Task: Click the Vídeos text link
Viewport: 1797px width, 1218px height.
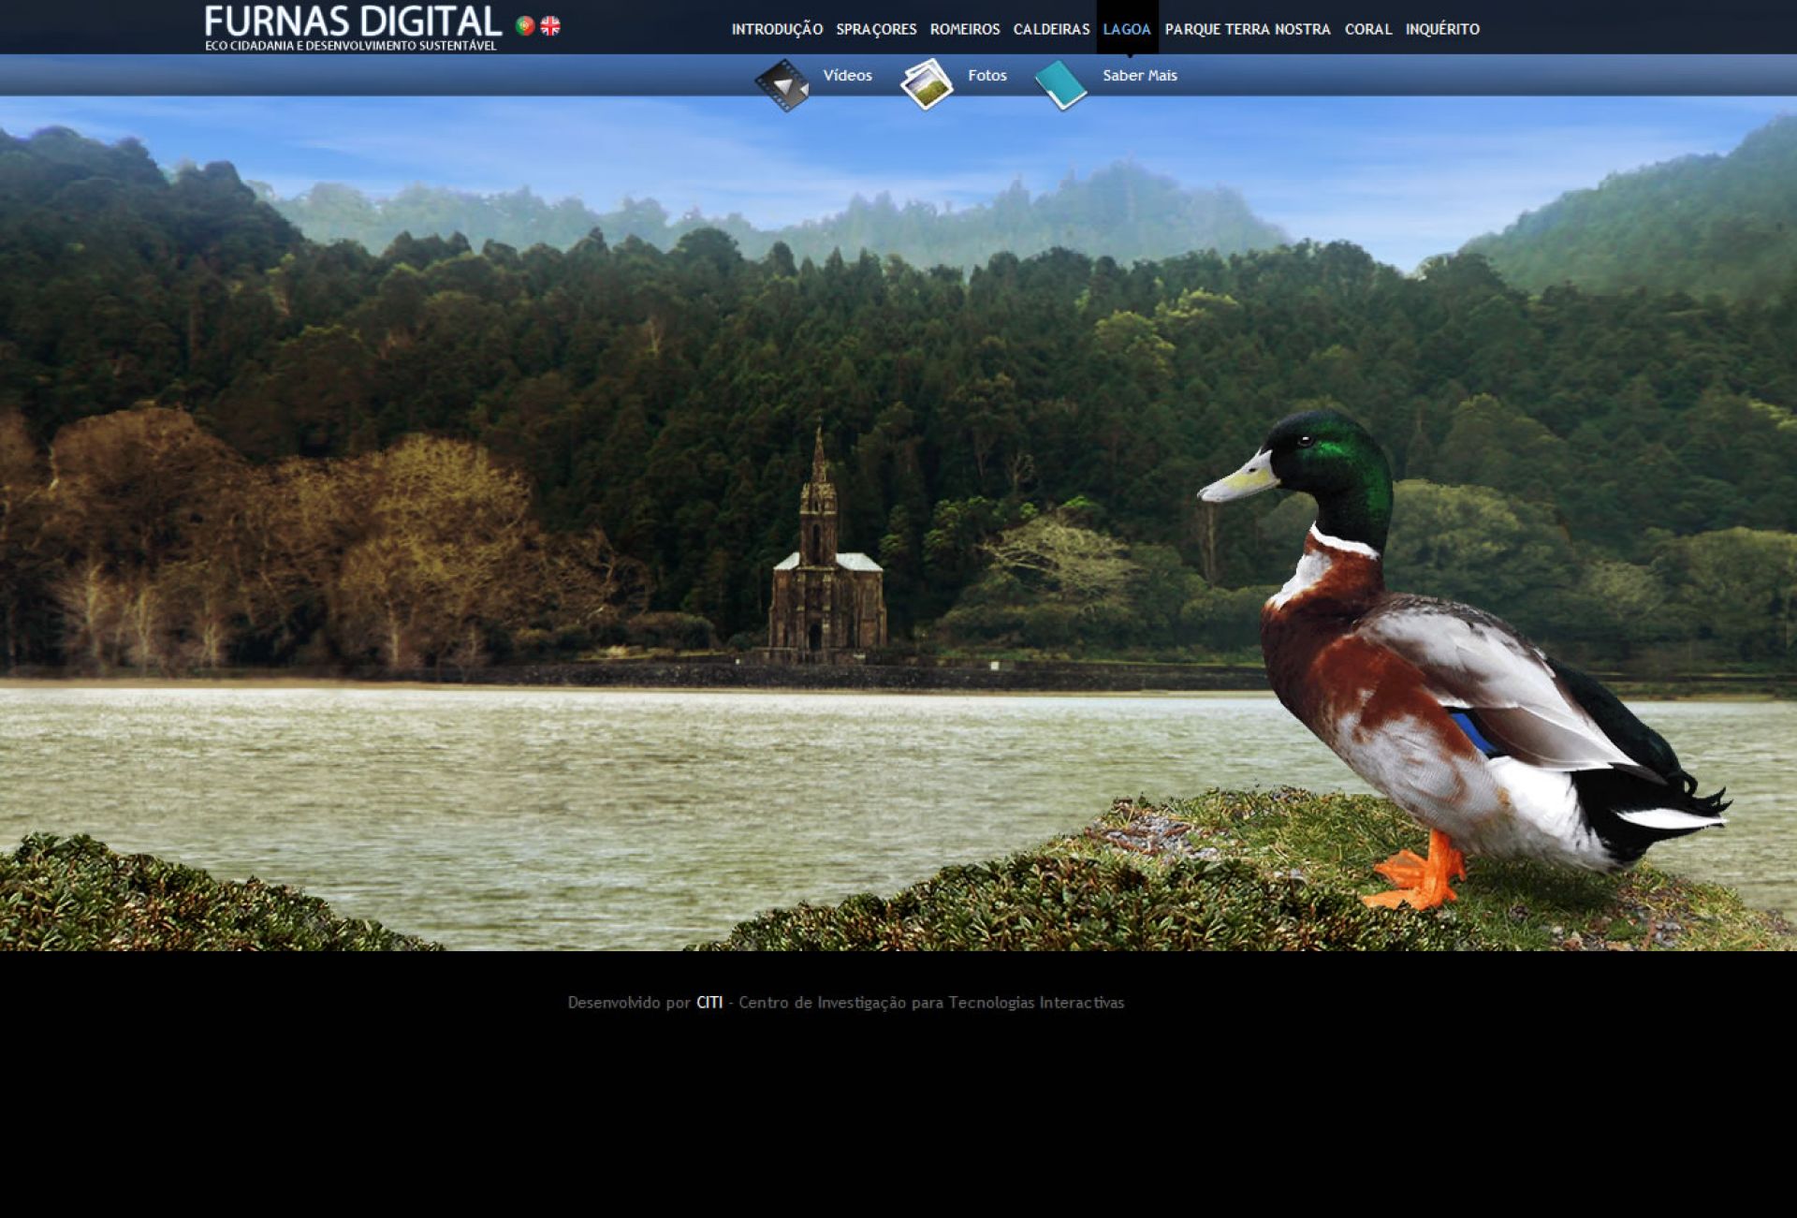Action: click(847, 75)
